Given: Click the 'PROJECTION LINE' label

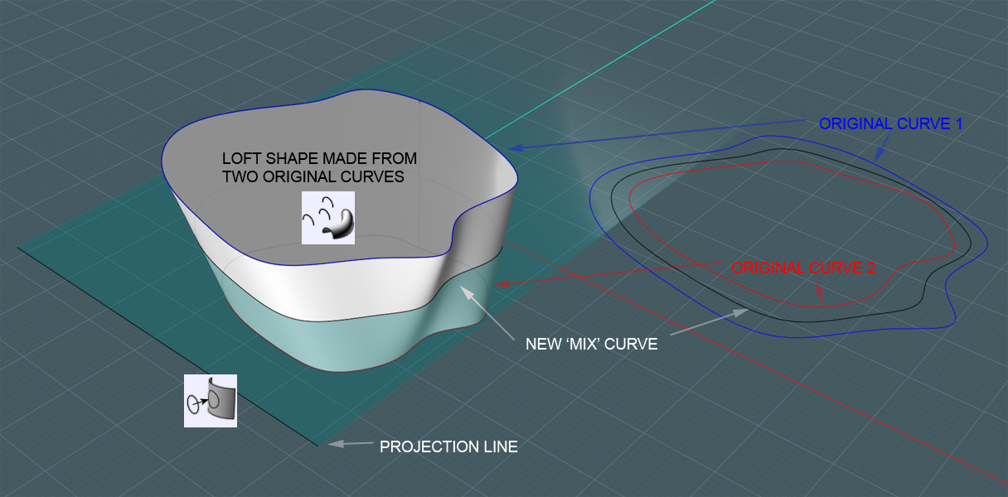Looking at the screenshot, I should coord(448,447).
